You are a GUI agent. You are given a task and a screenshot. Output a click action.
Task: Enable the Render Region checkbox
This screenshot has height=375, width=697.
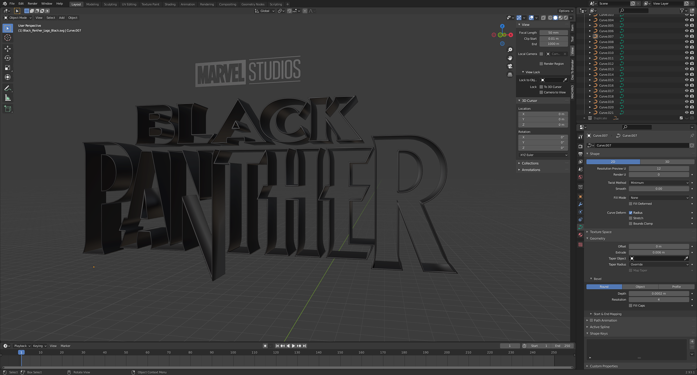(541, 64)
